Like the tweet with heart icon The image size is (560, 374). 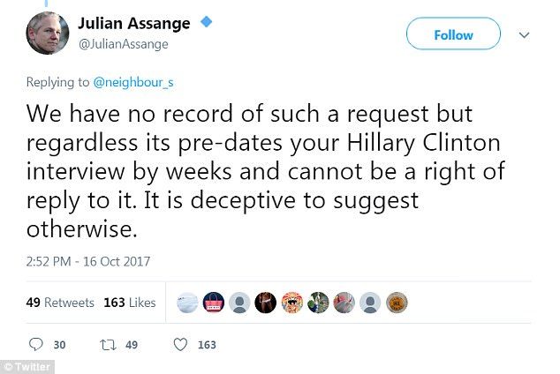pyautogui.click(x=180, y=344)
